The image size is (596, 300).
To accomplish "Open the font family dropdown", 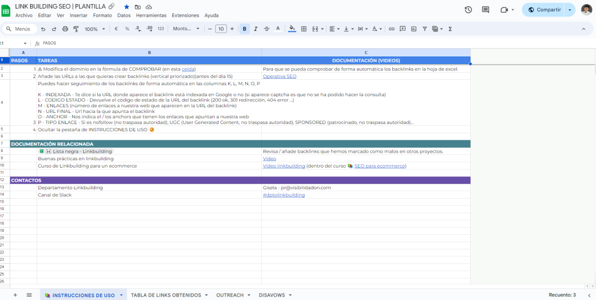I will (186, 29).
